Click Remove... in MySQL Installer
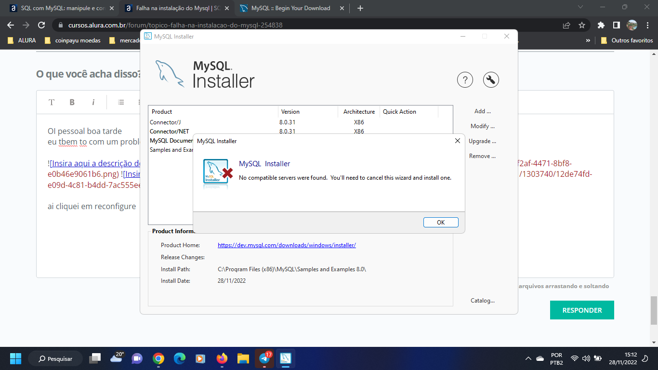Screen dimensions: 658x370 click(x=482, y=156)
